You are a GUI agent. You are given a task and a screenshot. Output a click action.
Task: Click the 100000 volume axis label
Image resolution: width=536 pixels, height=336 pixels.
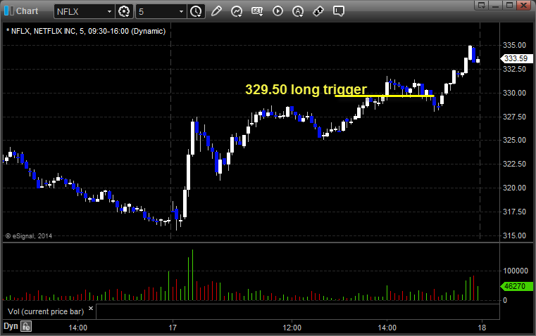point(516,271)
